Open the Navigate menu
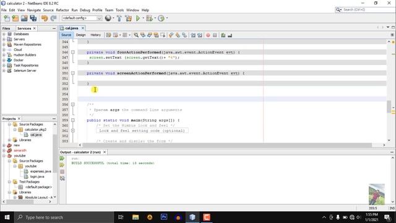Image resolution: width=396 pixels, height=223 pixels. tap(34, 10)
